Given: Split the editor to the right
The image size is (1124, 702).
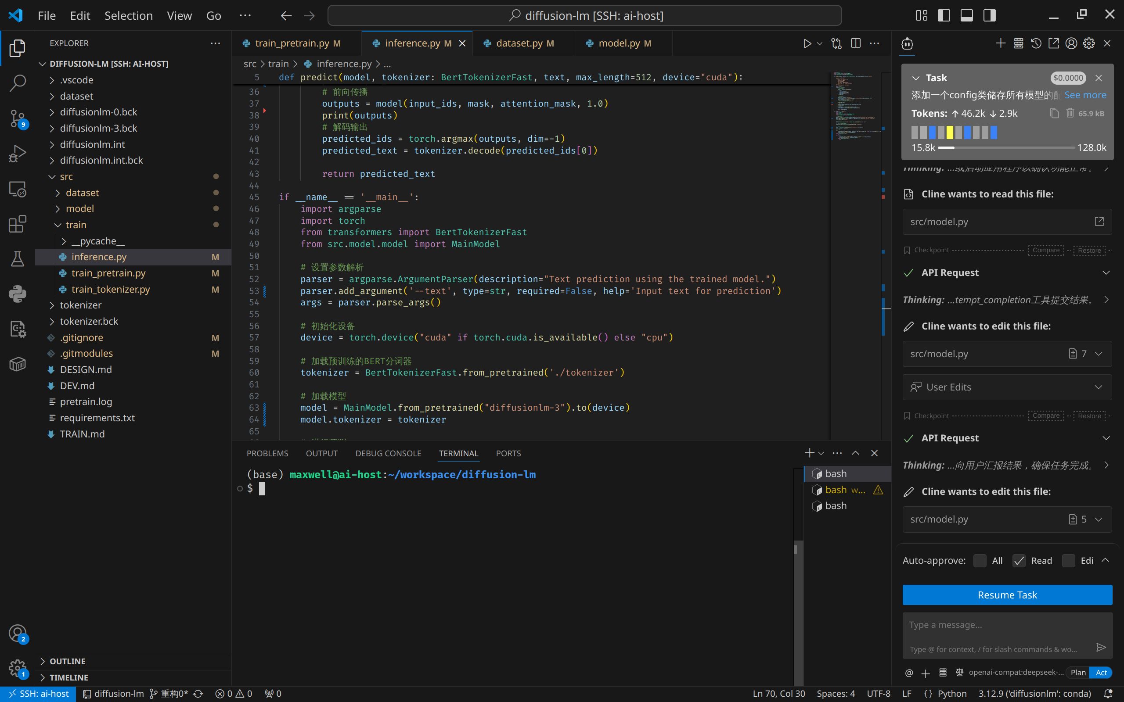Looking at the screenshot, I should click(856, 43).
